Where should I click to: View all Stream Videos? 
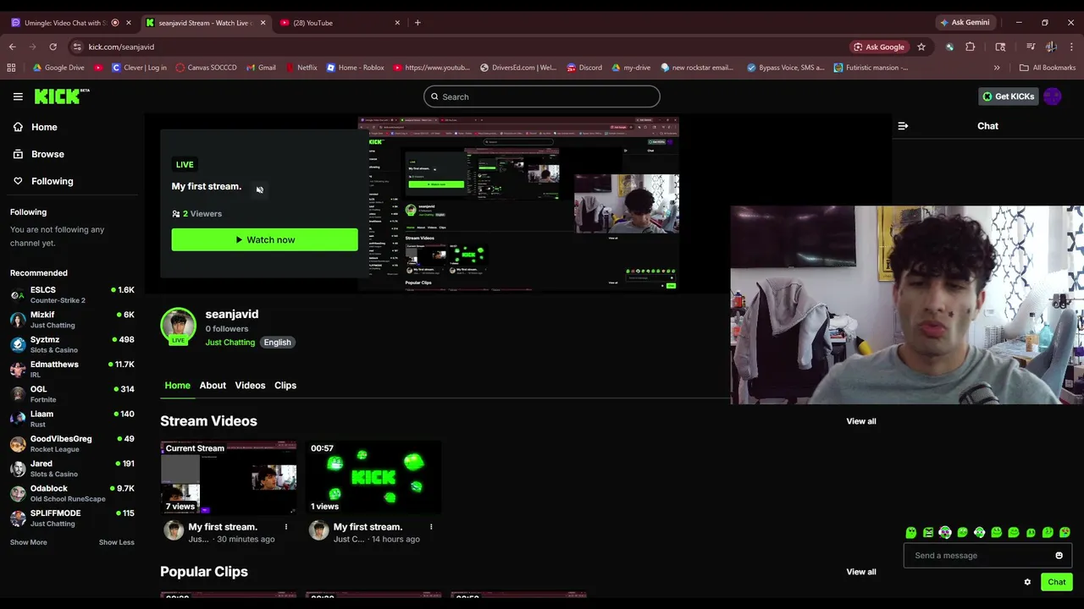click(x=861, y=421)
